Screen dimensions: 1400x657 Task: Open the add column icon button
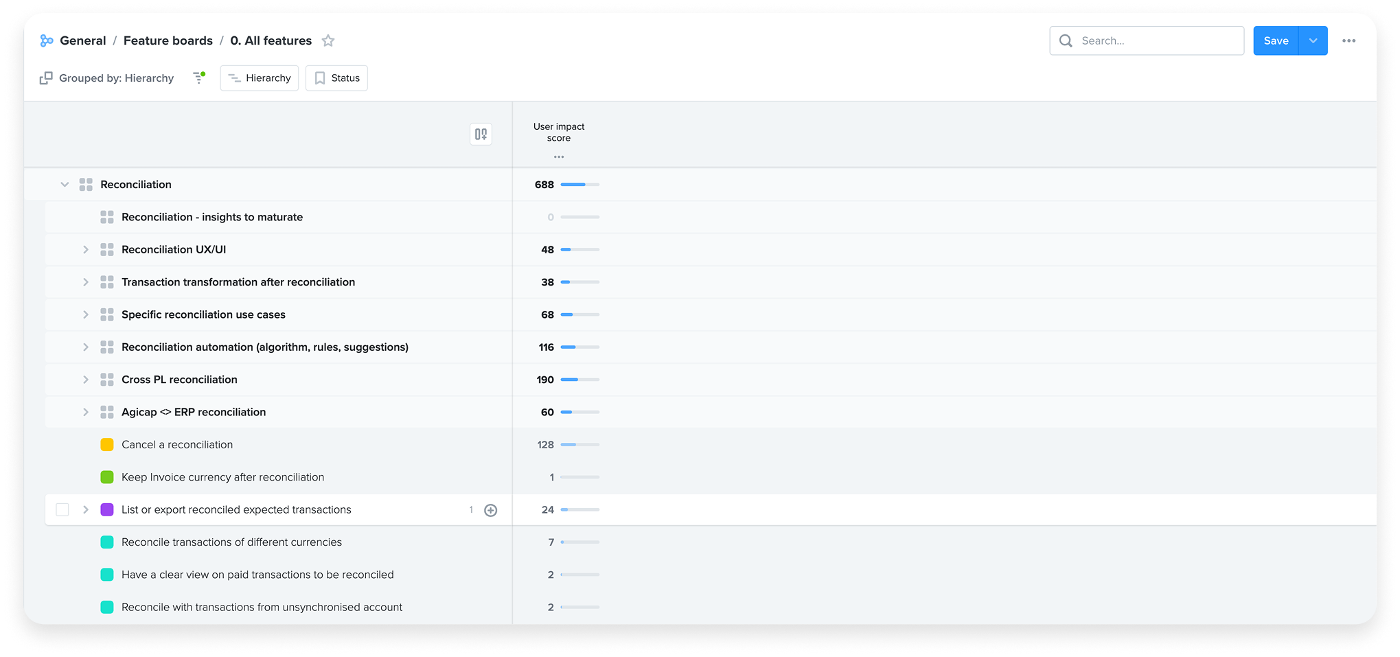click(481, 134)
